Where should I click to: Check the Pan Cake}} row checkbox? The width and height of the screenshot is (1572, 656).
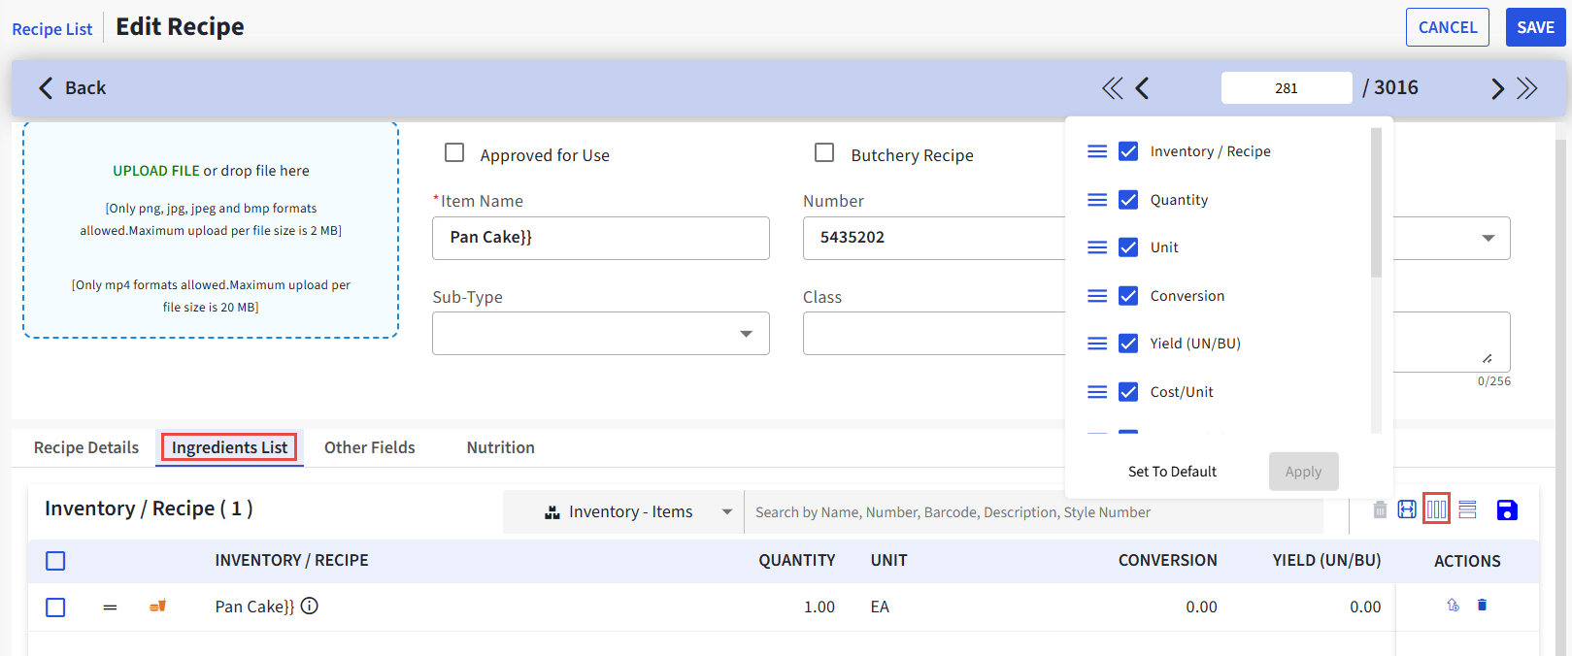55,607
